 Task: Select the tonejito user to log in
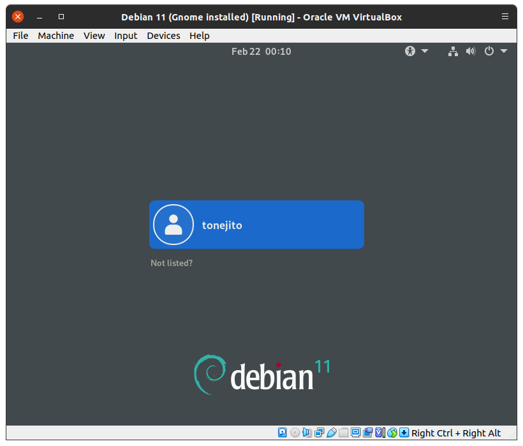[256, 225]
